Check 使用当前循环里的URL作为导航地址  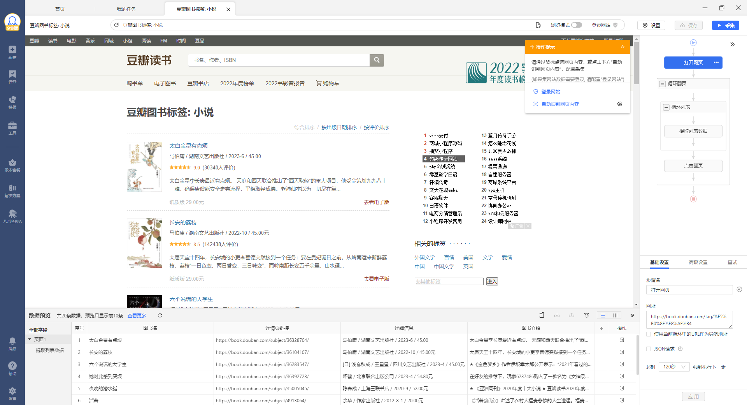pos(649,334)
